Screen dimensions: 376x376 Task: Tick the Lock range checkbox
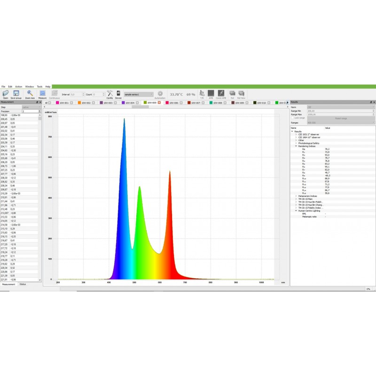(x=292, y=118)
